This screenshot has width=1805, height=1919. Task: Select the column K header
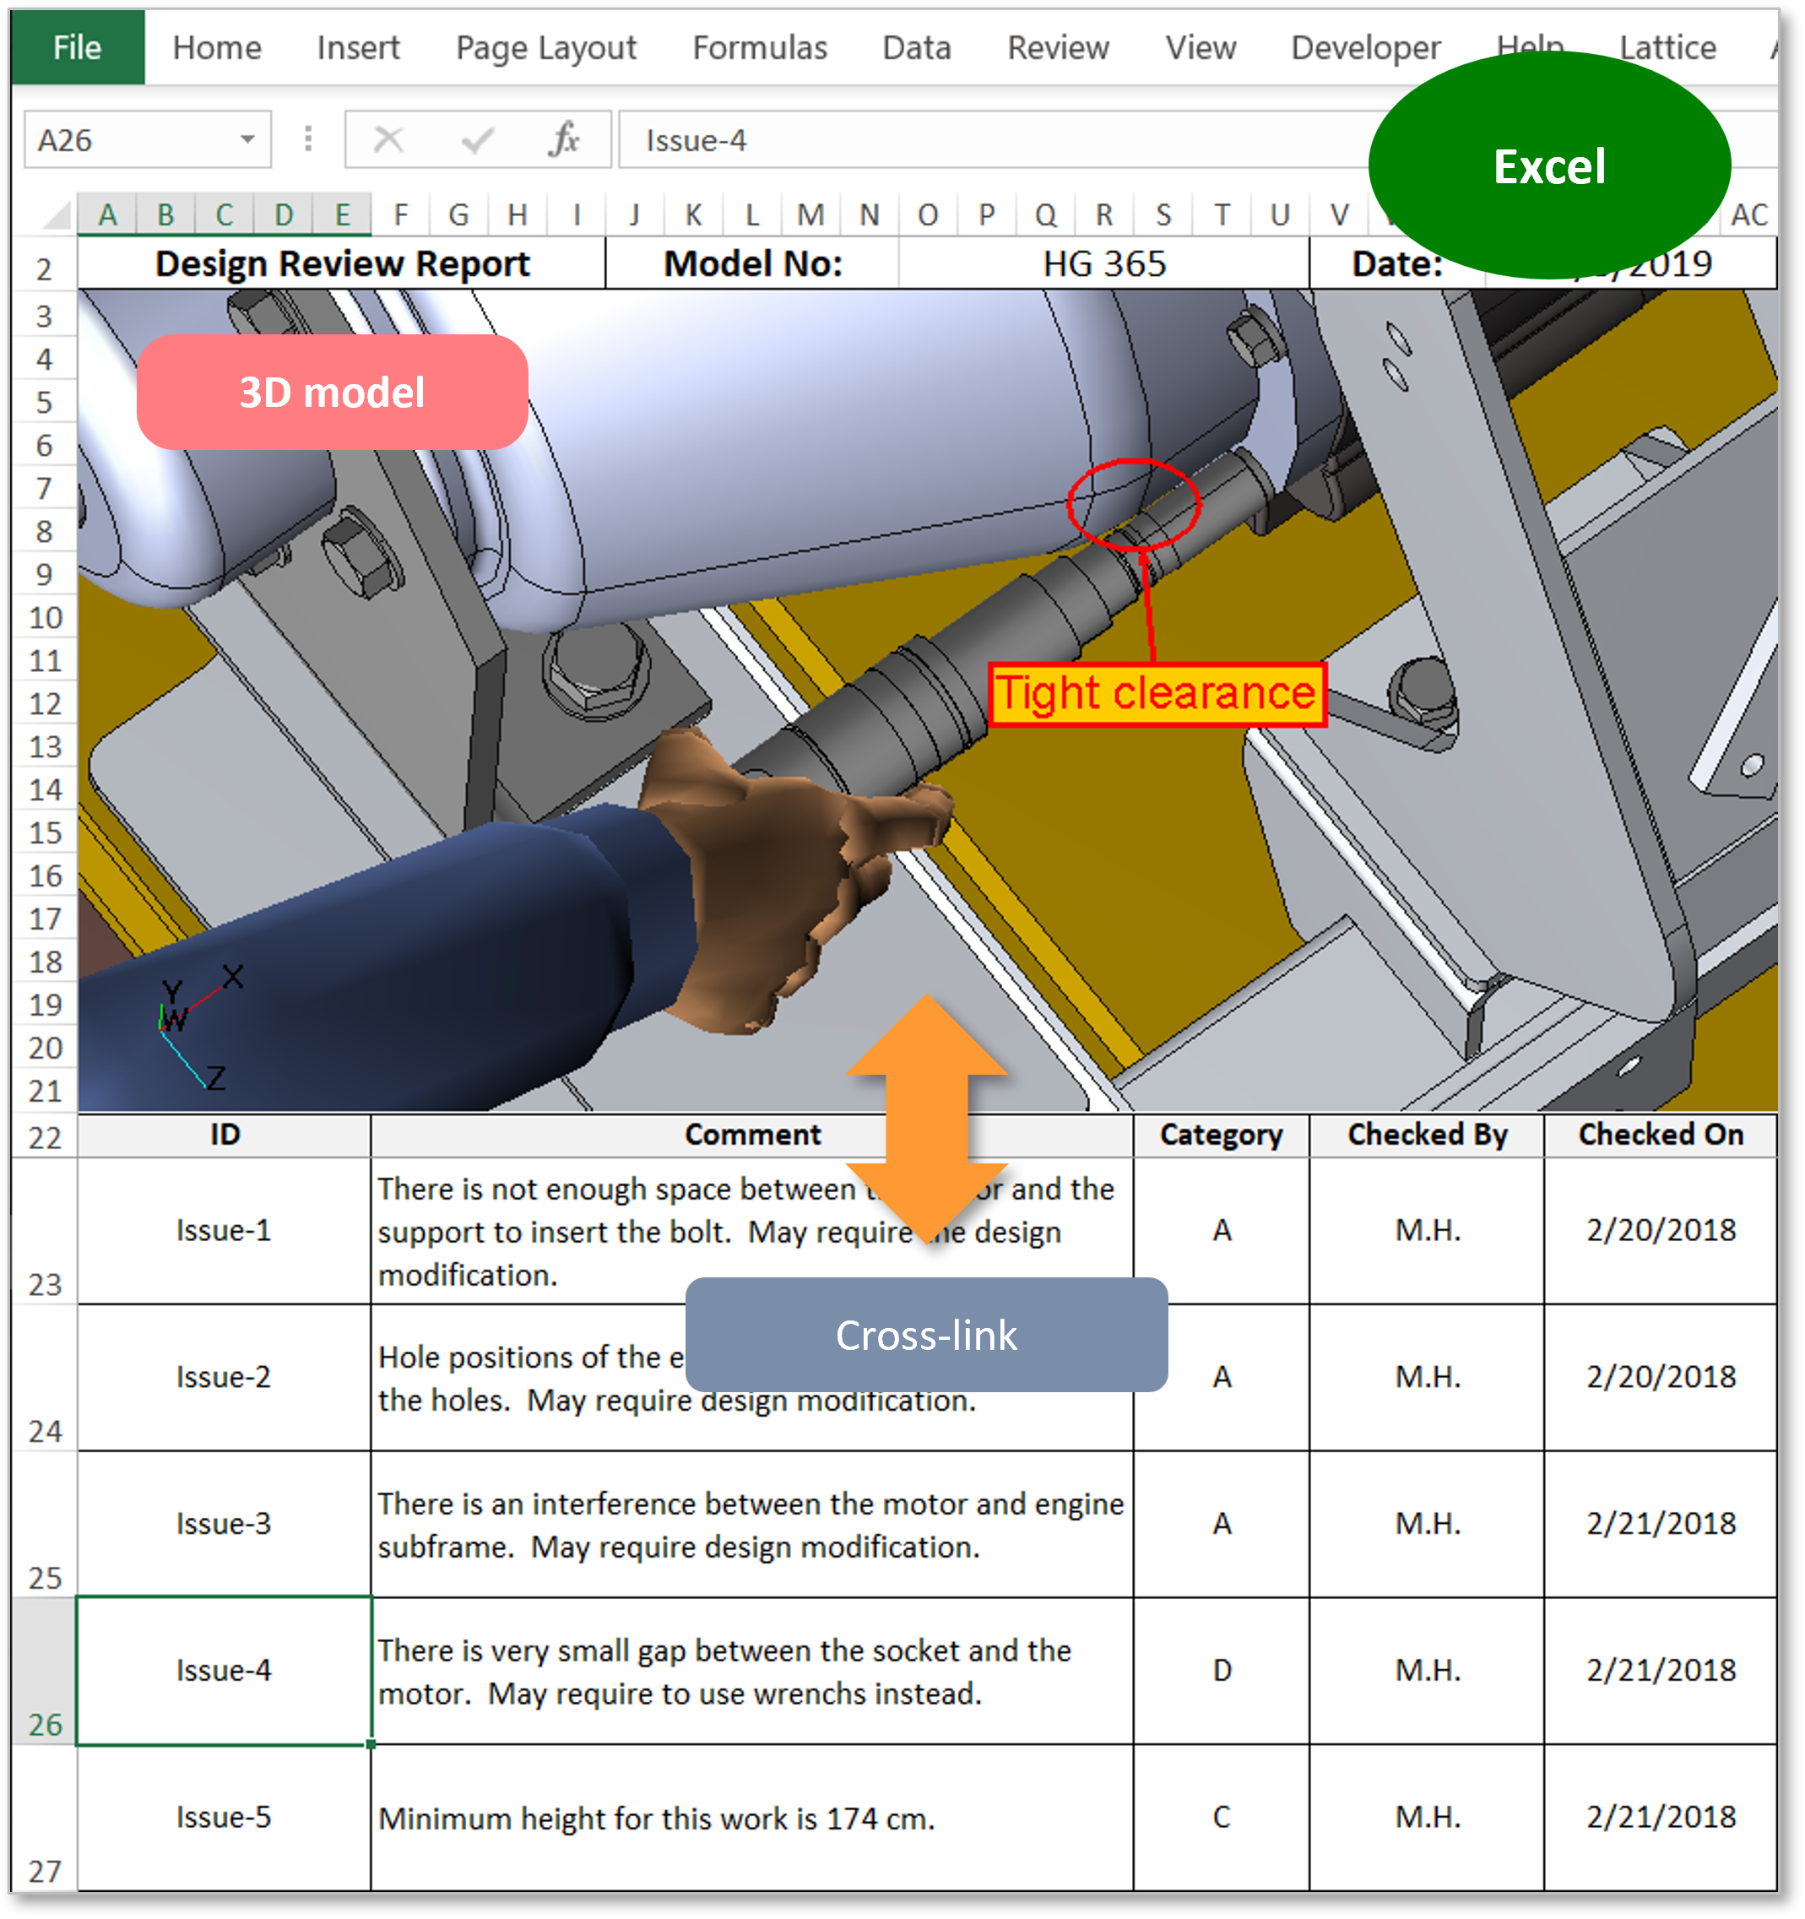(x=693, y=214)
